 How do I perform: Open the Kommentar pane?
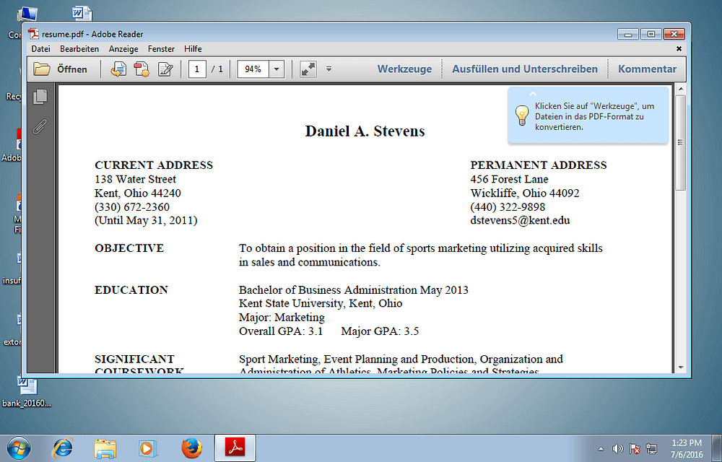pyautogui.click(x=647, y=69)
